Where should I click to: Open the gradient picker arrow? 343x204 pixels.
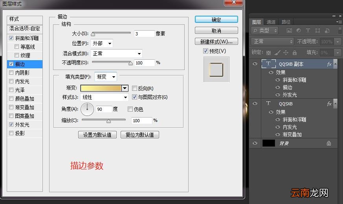coord(125,88)
